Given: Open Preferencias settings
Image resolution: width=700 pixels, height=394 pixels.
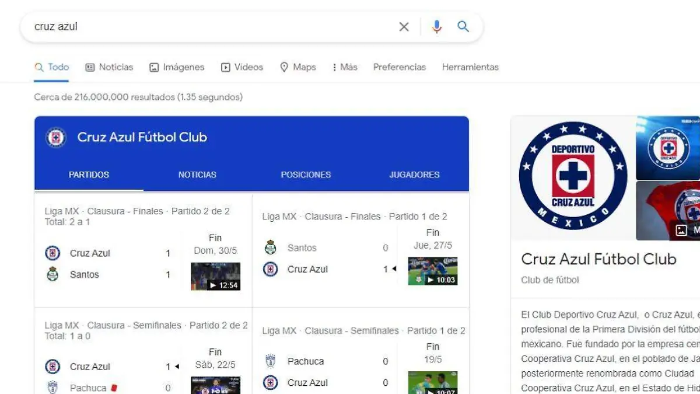Looking at the screenshot, I should [x=400, y=67].
